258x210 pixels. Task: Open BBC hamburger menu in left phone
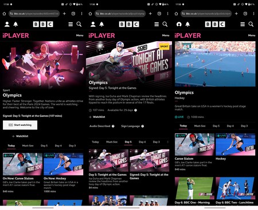click(x=71, y=24)
